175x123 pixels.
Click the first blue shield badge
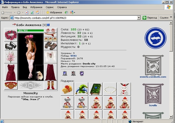click(65, 73)
